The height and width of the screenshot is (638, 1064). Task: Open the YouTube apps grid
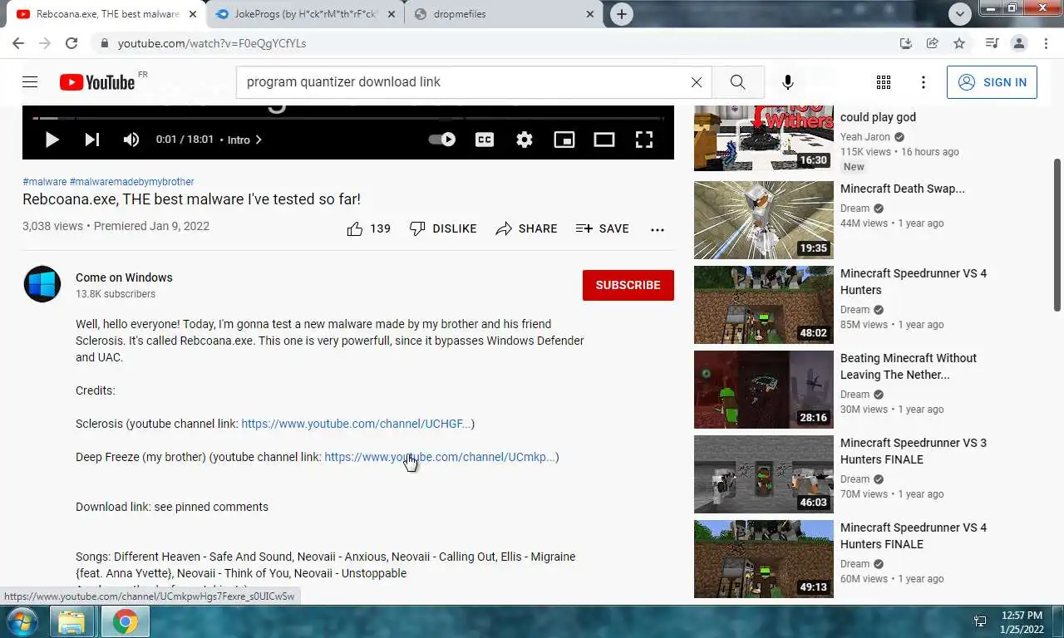click(884, 81)
